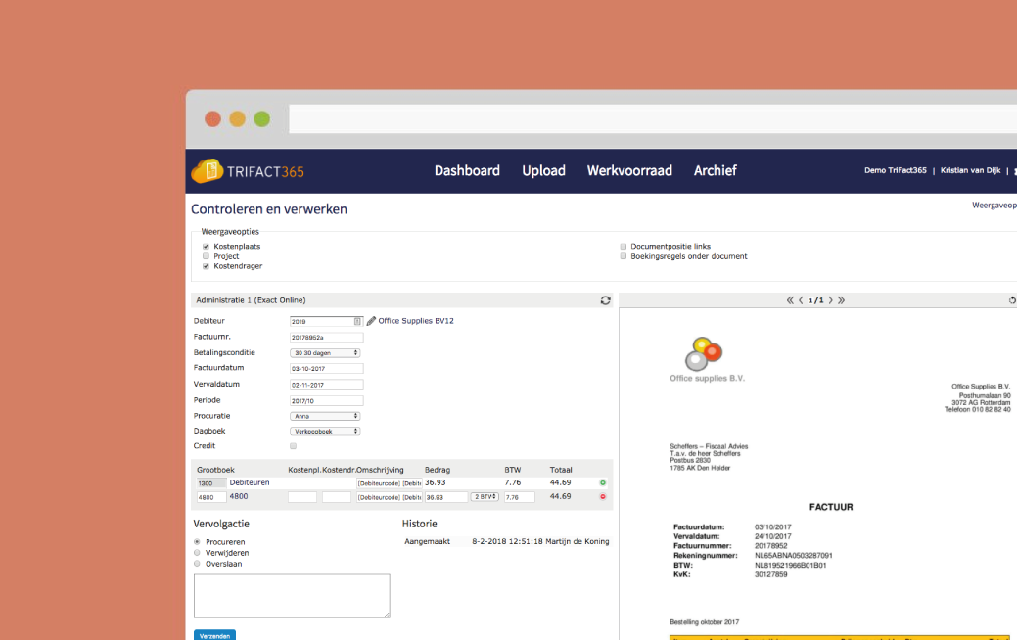
Task: Click the rotate icon in the document viewer toolbar
Action: click(x=1012, y=300)
